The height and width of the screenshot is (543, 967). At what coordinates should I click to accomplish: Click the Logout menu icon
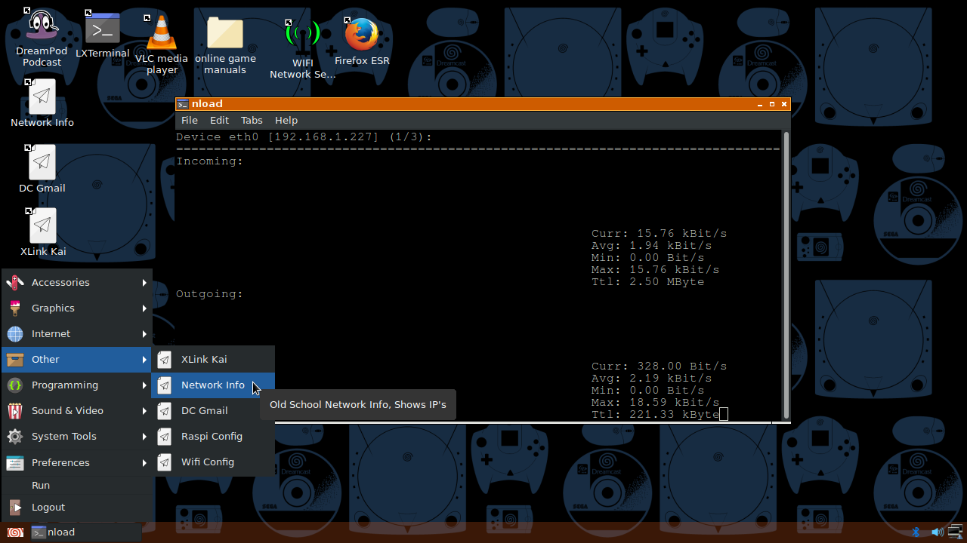pyautogui.click(x=15, y=508)
